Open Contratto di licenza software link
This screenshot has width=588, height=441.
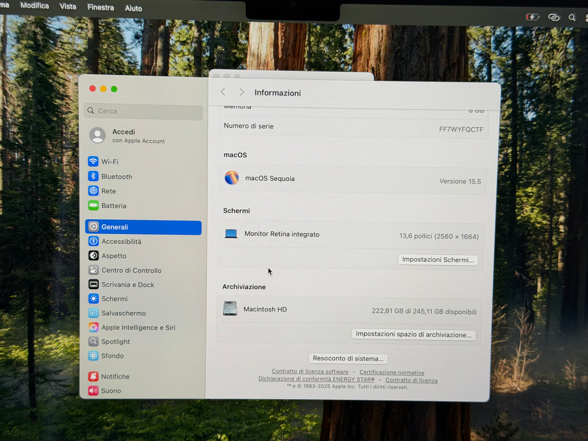point(310,371)
